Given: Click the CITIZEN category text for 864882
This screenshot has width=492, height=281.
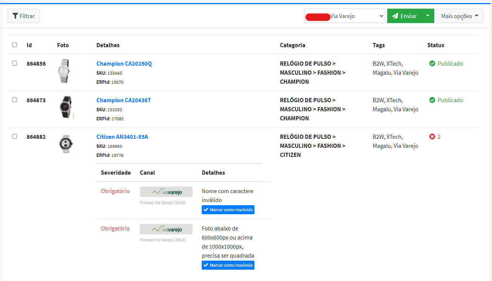Looking at the screenshot, I should pyautogui.click(x=290, y=155).
